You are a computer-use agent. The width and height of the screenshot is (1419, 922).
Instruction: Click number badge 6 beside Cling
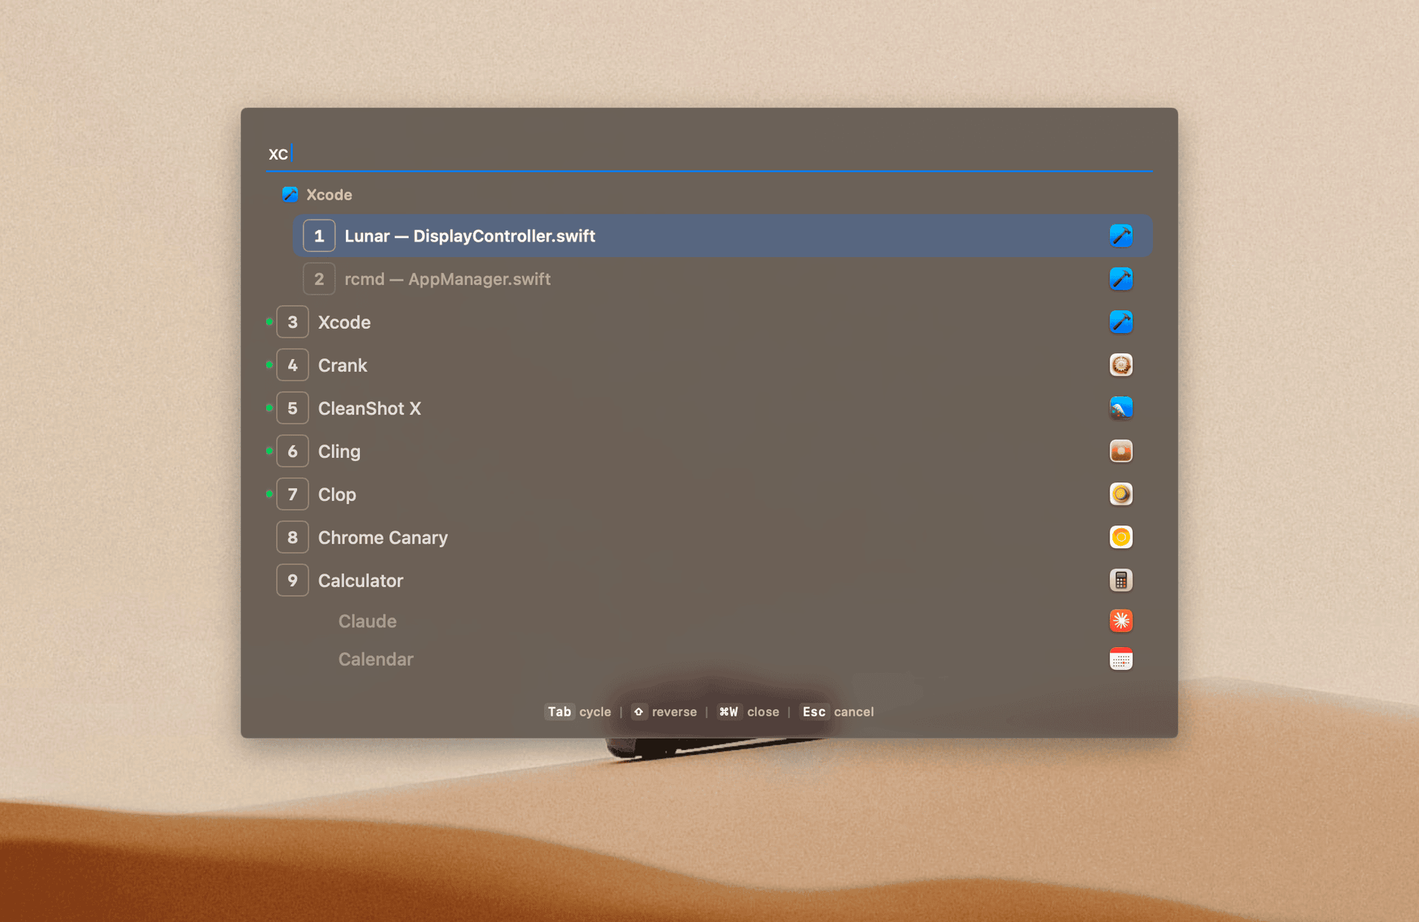[292, 451]
